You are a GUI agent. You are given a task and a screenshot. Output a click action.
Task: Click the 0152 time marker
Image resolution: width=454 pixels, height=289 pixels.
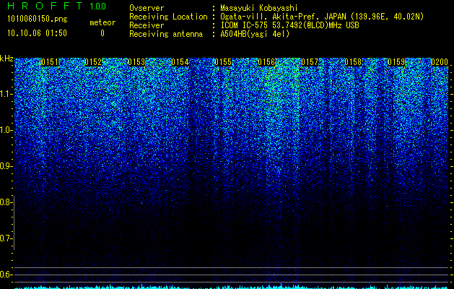pyautogui.click(x=93, y=62)
